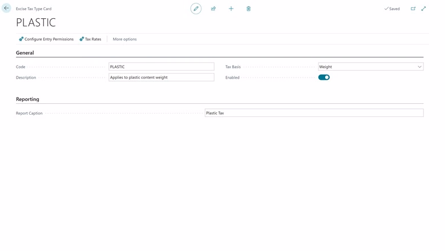This screenshot has width=445, height=251.
Task: Click the Code field containing PLASTIC
Action: [161, 67]
